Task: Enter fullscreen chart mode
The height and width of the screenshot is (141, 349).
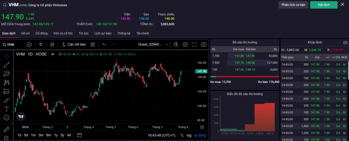Action: coord(195,44)
